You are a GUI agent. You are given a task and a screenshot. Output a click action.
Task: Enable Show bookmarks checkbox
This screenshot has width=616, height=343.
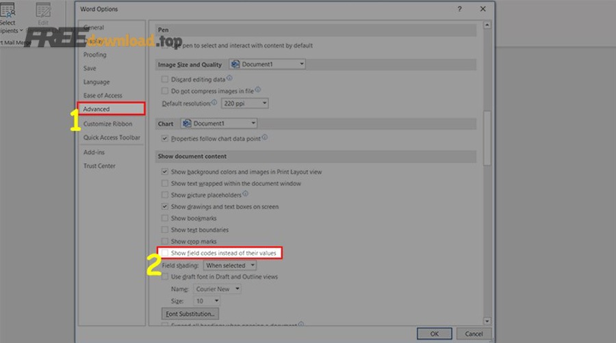164,218
